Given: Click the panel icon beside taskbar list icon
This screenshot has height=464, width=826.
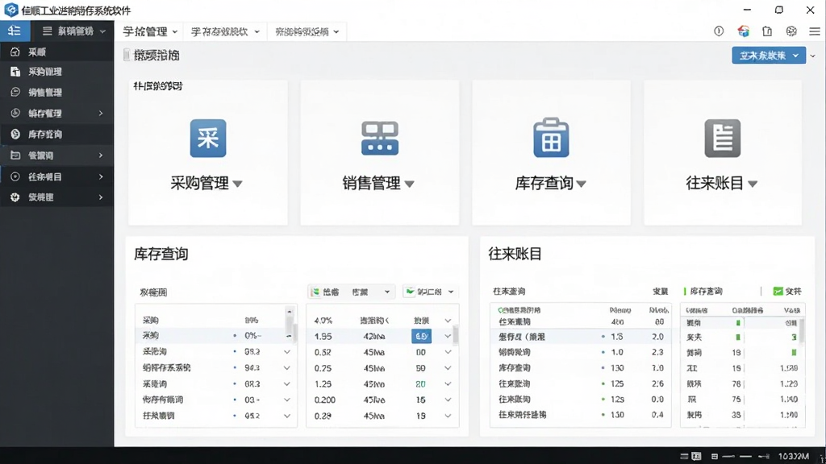Looking at the screenshot, I should coord(696,456).
